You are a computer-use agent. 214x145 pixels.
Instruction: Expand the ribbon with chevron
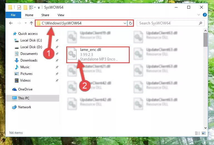tap(199, 15)
